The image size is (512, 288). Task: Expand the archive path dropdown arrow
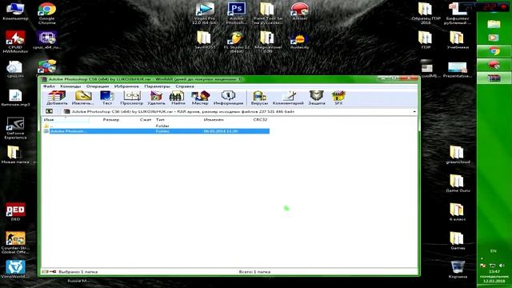tap(414, 112)
